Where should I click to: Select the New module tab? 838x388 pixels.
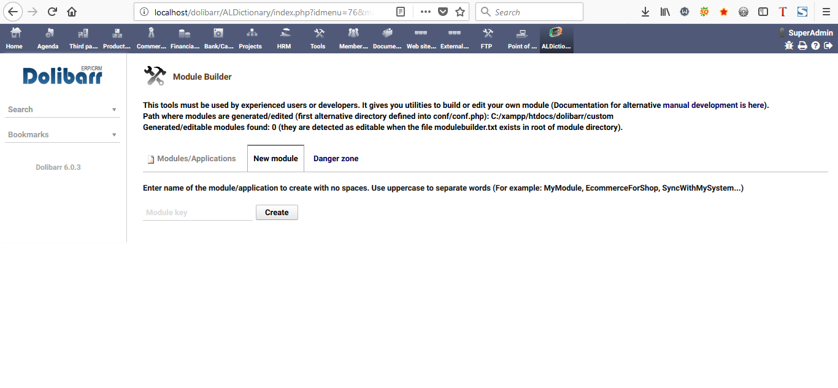tap(275, 159)
